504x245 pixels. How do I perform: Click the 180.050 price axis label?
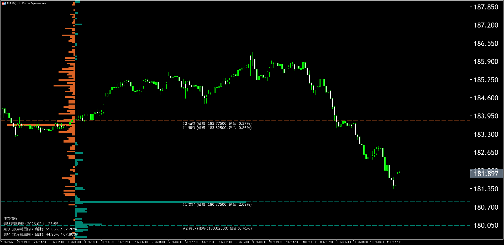click(486, 225)
